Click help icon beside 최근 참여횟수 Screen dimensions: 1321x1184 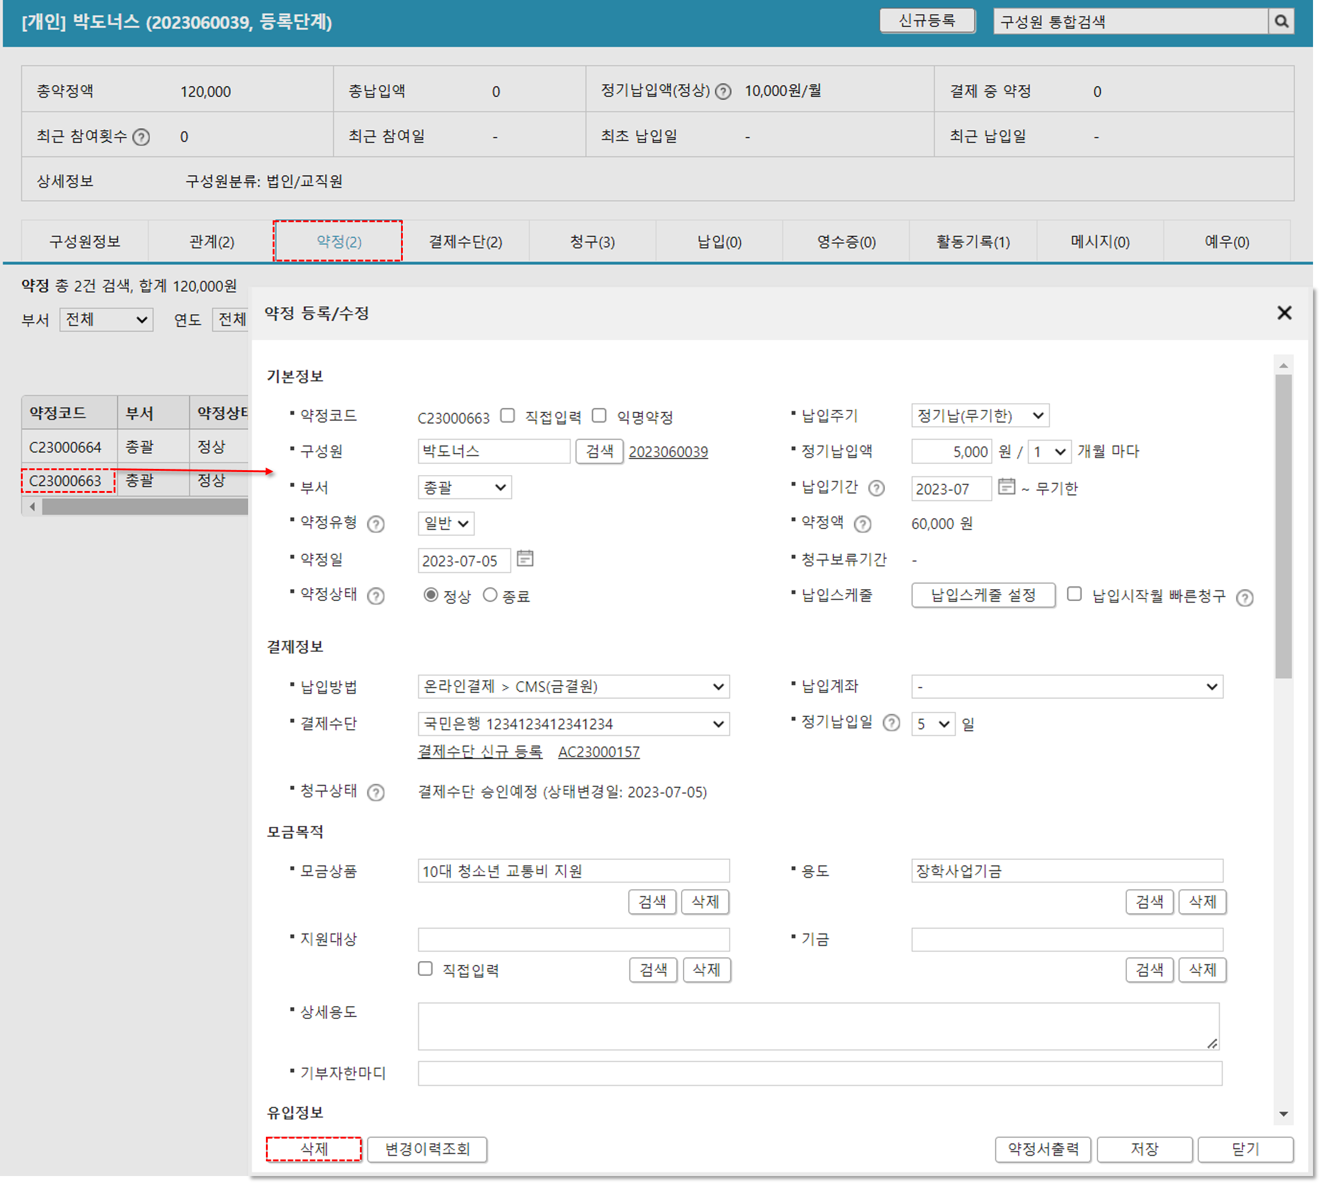pyautogui.click(x=141, y=137)
